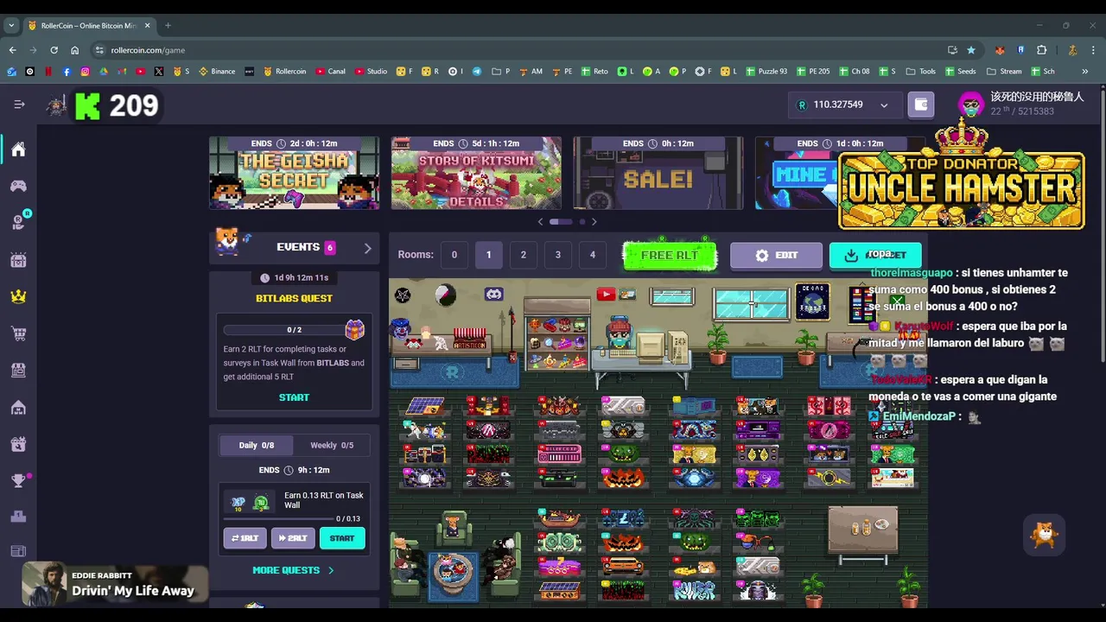Open the treasure chest sidebar icon
Screen dimensions: 1106x622
coord(18,259)
